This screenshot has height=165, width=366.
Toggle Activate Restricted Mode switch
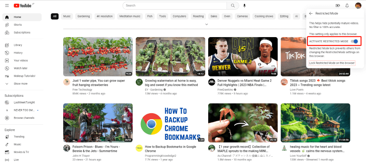(x=354, y=41)
